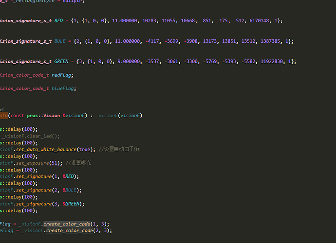
Task: Click the value 13512
Action: (248, 41)
